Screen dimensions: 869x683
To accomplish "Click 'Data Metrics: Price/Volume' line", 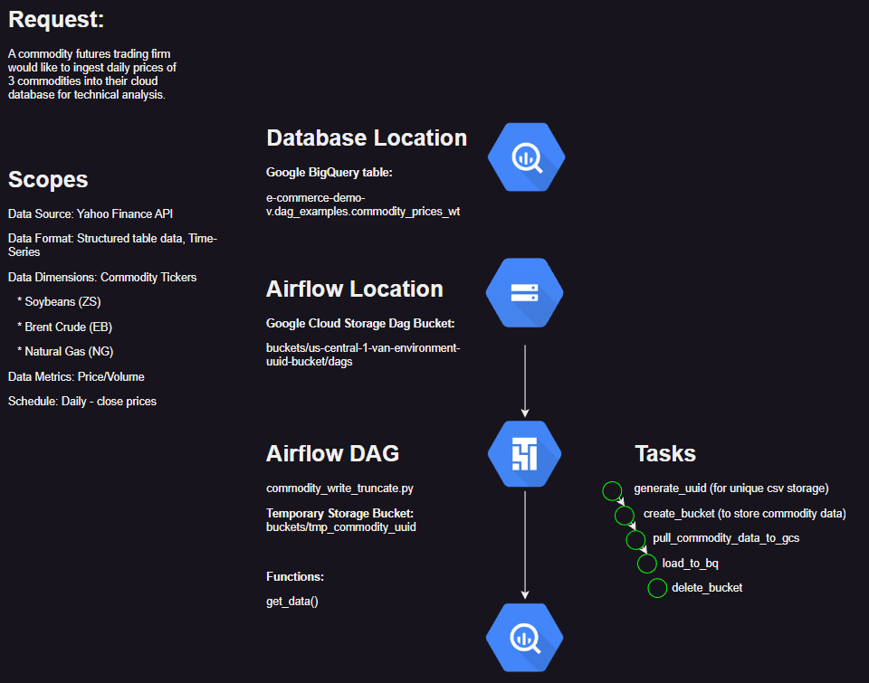I will 76,376.
